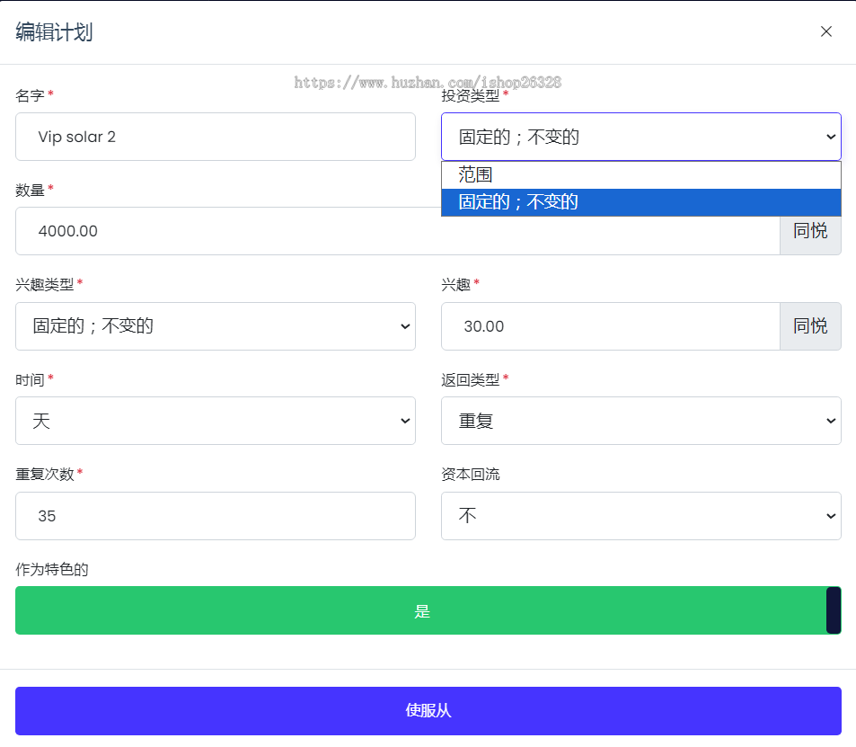Open the 资本回流 dropdown showing 不
This screenshot has width=856, height=747.
(641, 516)
